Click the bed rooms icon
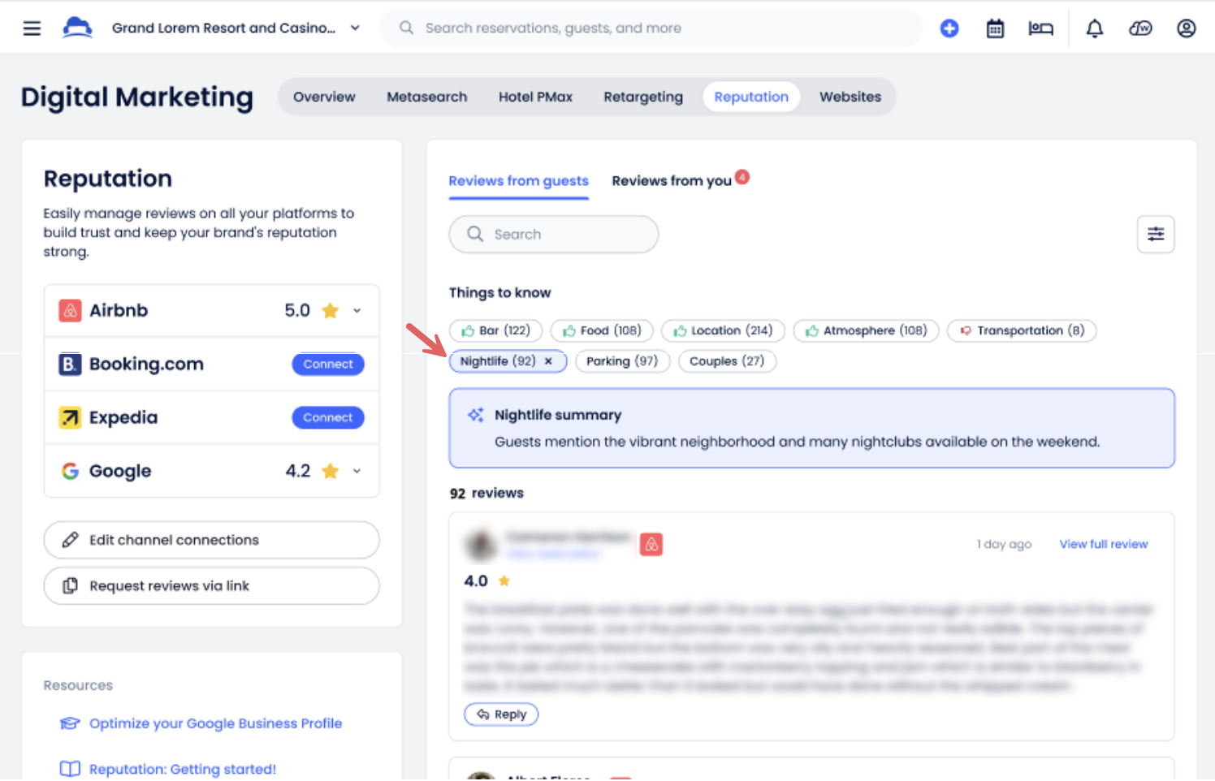The width and height of the screenshot is (1215, 781). (1040, 28)
